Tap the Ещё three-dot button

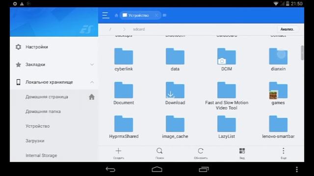(284, 154)
